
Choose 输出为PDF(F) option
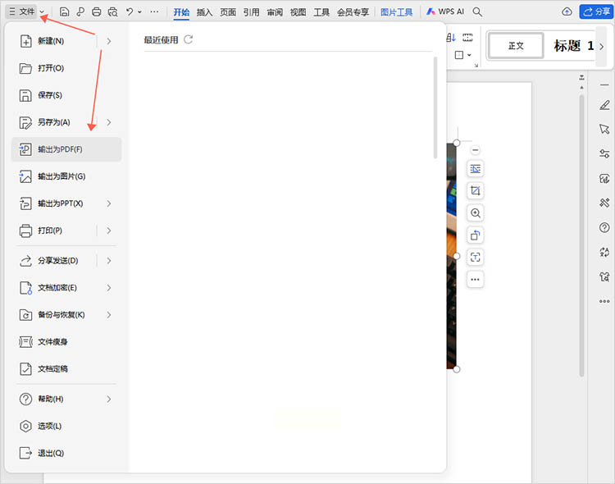pos(66,149)
